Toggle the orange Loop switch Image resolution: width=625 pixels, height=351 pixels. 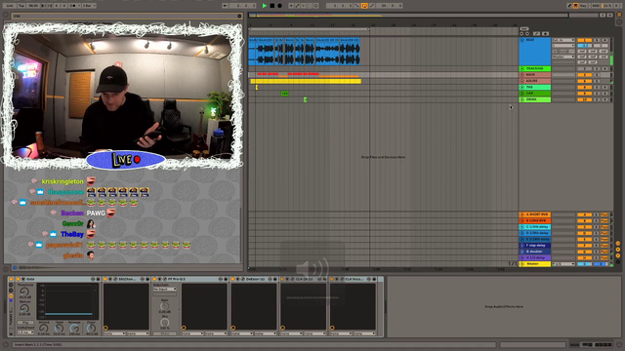pos(364,6)
